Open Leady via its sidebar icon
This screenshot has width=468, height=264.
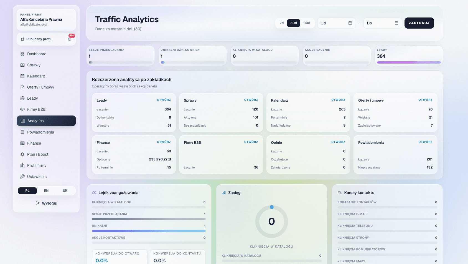coord(22,98)
